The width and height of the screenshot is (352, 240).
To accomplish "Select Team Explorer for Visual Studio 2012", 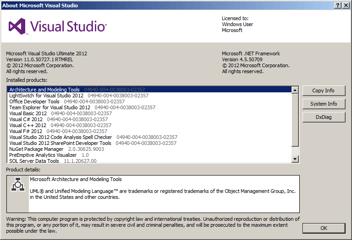I will (149, 107).
